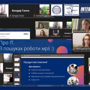Click the macOS window buttons of presentation window
Viewport: 90px width, 90px height.
coord(15,55)
